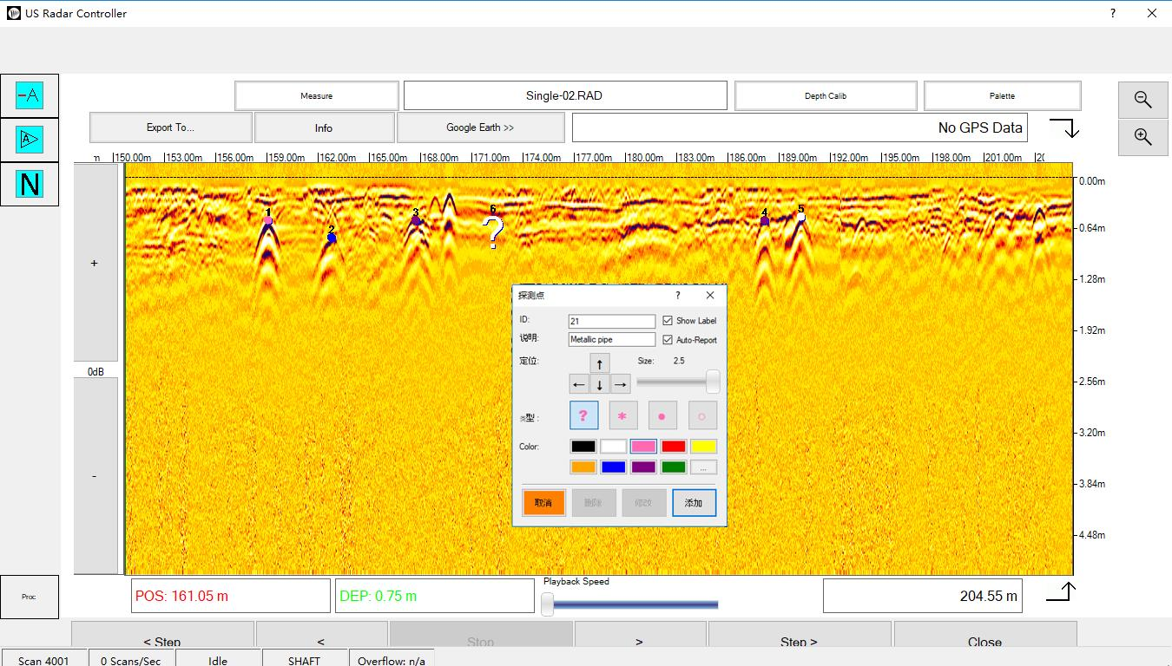The image size is (1172, 666).
Task: Click the marker Size slider handle
Action: pyautogui.click(x=713, y=382)
